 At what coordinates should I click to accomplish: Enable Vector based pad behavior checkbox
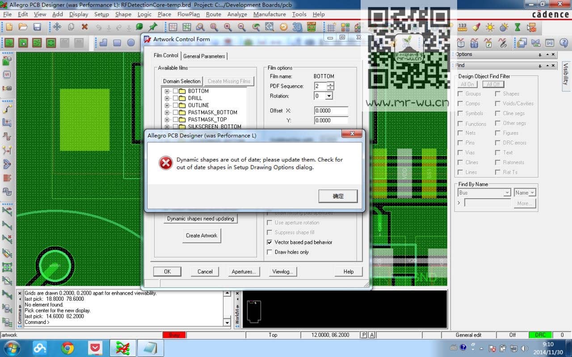pyautogui.click(x=269, y=242)
